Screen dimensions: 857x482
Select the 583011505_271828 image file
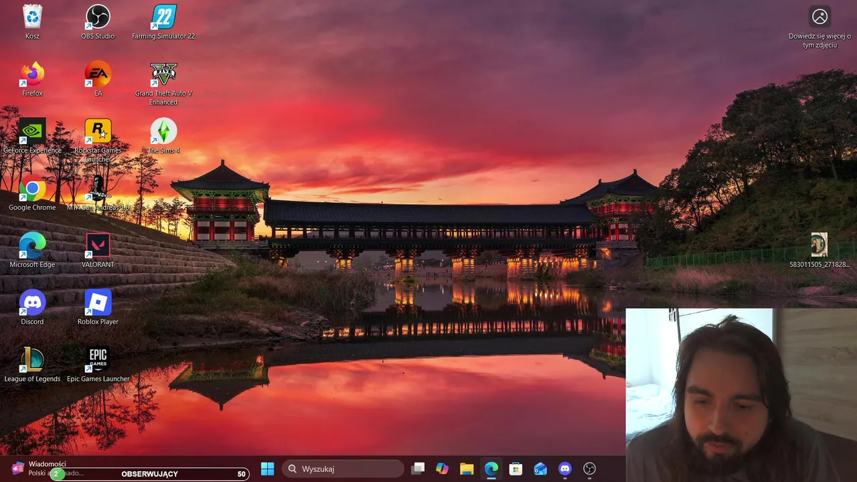tap(819, 250)
